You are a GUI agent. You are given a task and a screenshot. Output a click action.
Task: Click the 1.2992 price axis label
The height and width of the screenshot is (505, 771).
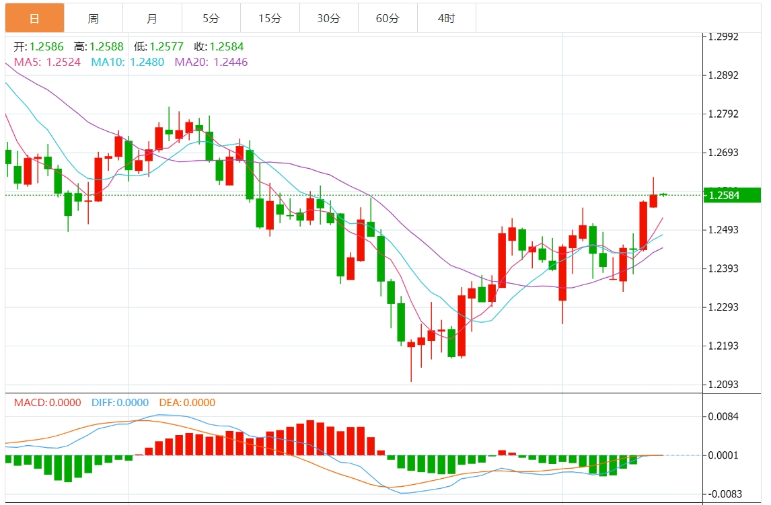click(724, 36)
